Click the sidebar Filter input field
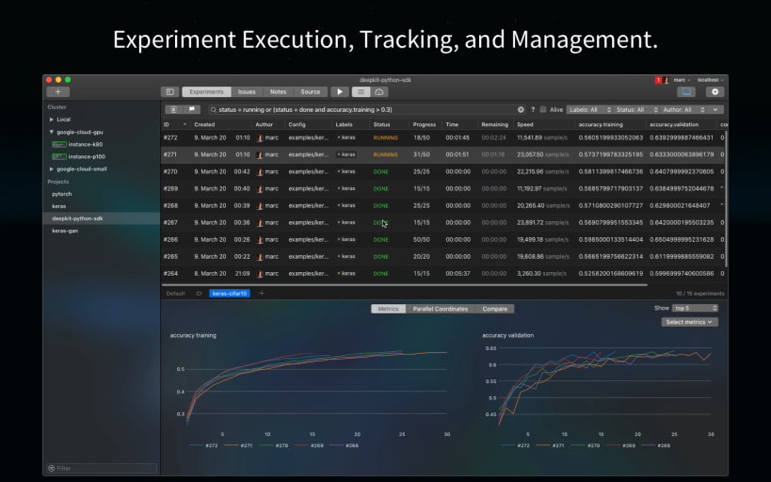The width and height of the screenshot is (771, 482). coord(102,468)
